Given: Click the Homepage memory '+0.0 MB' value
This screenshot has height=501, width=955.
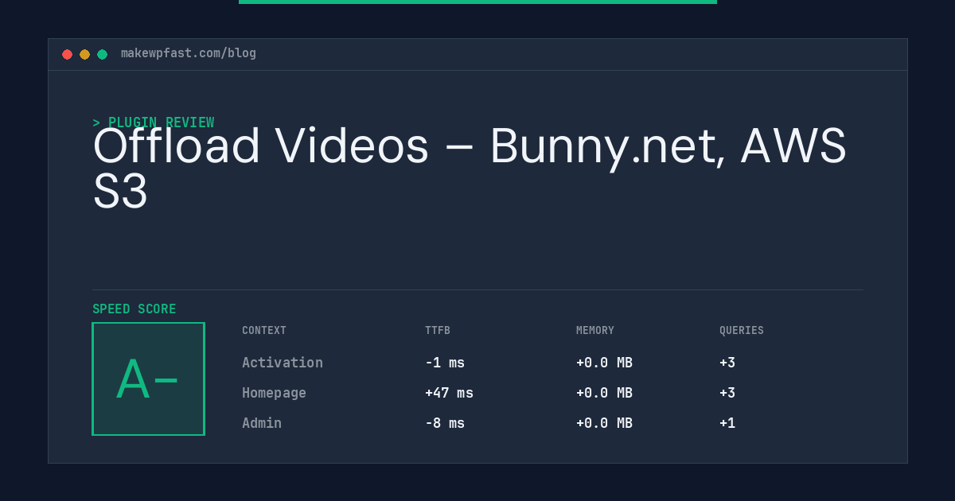Looking at the screenshot, I should coord(604,393).
